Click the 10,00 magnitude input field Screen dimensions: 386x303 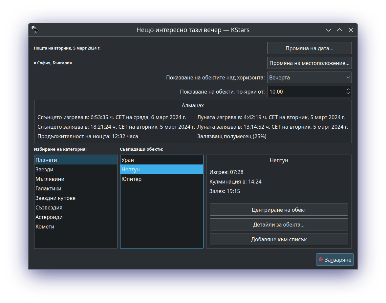305,92
